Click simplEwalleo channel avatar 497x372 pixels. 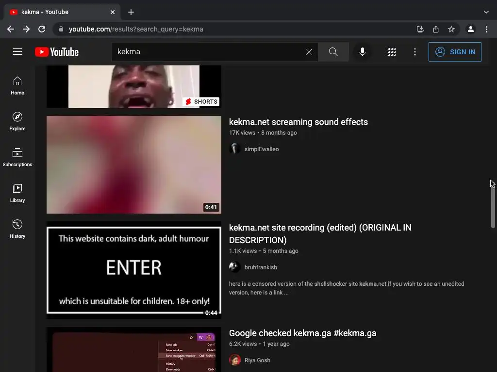pos(234,149)
